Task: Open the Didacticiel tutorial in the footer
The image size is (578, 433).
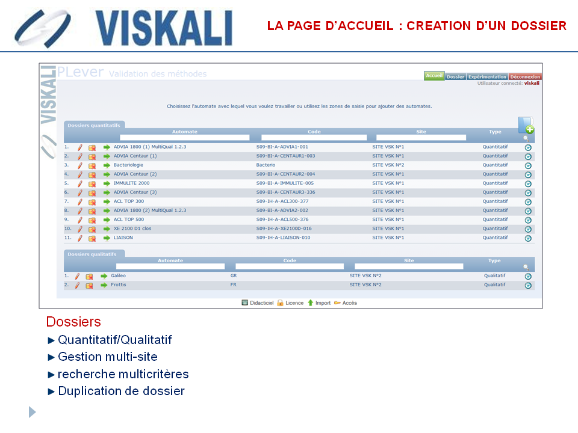Action: coord(257,303)
